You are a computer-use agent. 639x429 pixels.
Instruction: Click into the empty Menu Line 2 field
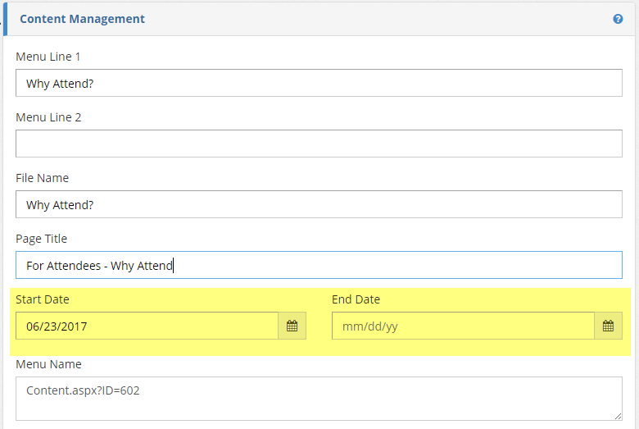319,144
